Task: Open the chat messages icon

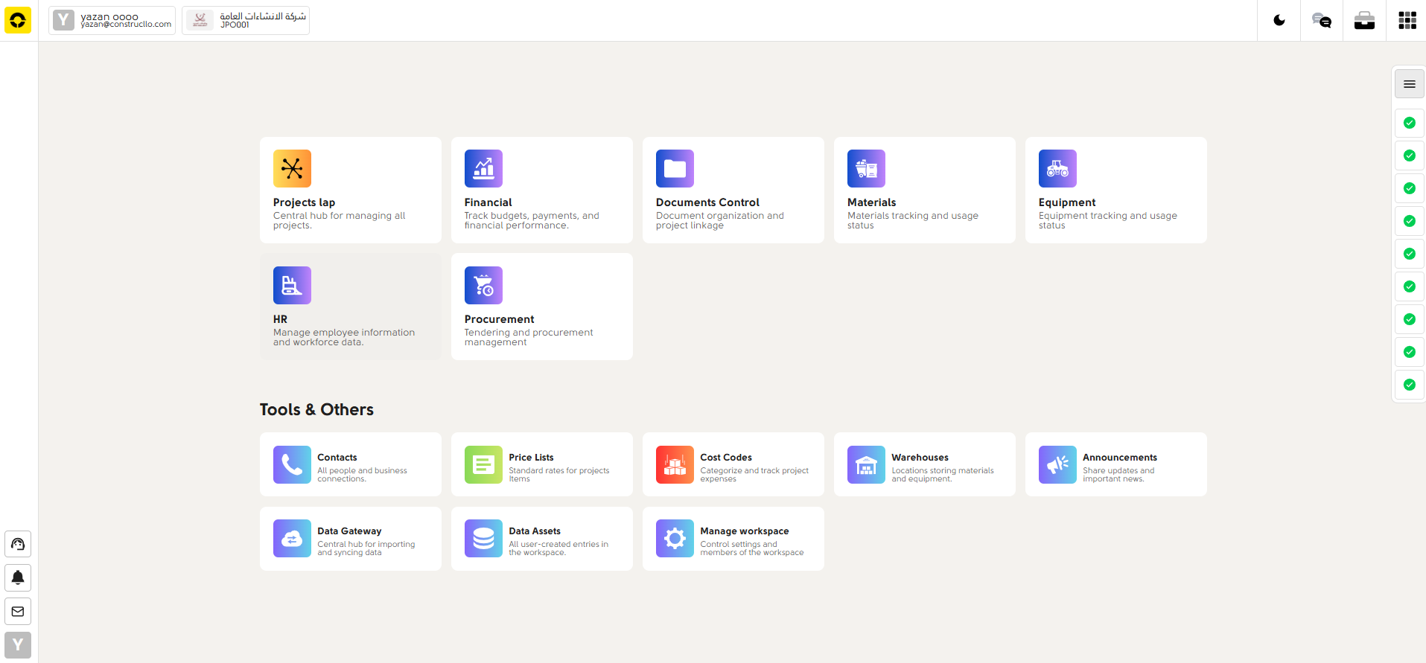Action: coord(1322,20)
